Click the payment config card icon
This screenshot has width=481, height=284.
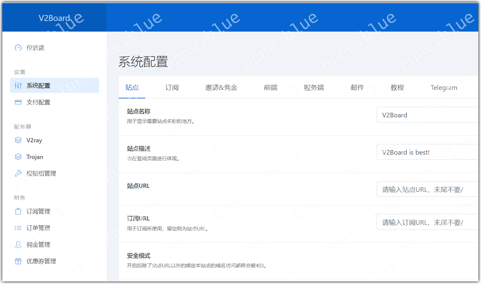tap(18, 102)
